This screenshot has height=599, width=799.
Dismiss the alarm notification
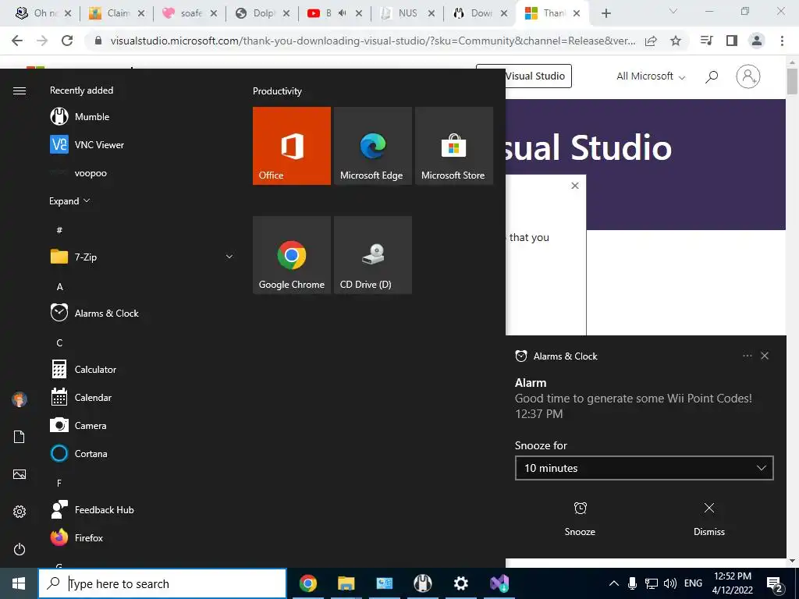coord(708,519)
